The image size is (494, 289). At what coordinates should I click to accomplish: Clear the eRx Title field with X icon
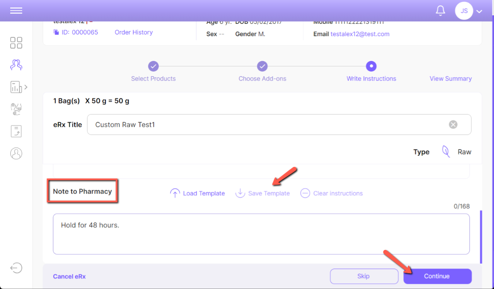[x=453, y=125]
